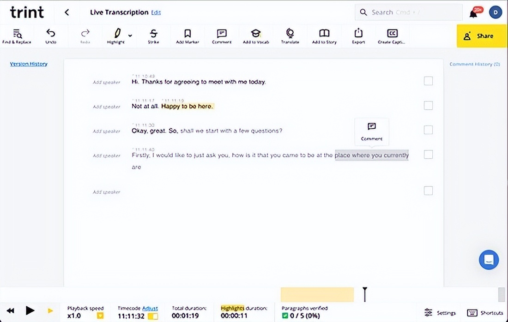Viewport: 508px width, 322px height.
Task: Open the Comment History panel
Action: [475, 64]
